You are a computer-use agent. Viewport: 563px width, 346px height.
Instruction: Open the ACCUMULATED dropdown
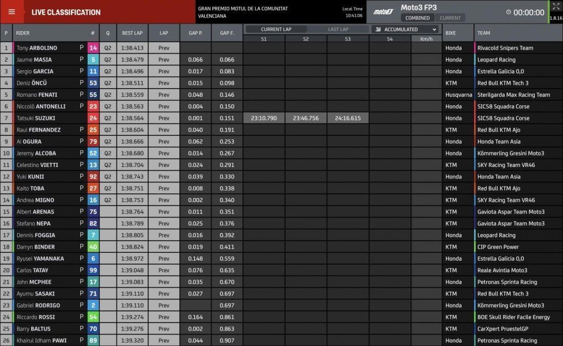point(406,29)
